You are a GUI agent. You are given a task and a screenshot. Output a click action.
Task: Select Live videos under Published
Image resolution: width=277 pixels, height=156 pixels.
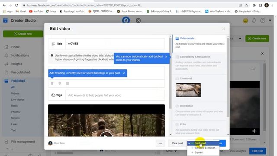coord(18,100)
